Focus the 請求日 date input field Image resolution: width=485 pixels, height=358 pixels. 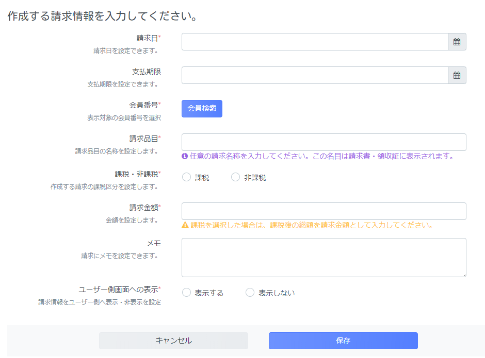point(315,42)
